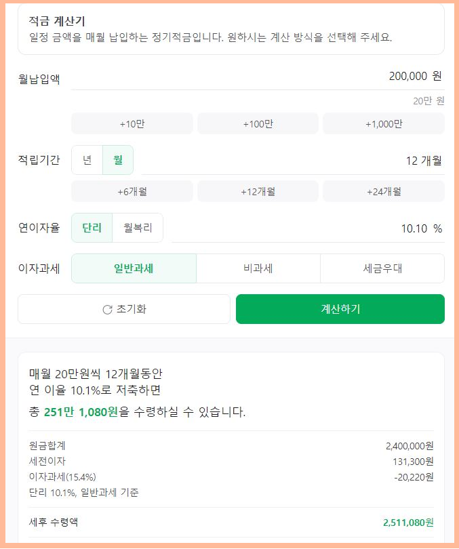The image size is (459, 549).
Task: Switch to the 비과세 tax tab
Action: click(x=257, y=268)
